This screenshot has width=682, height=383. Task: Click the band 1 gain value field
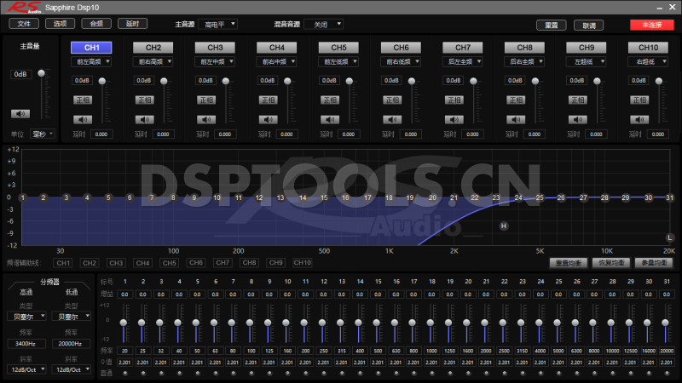coord(124,294)
